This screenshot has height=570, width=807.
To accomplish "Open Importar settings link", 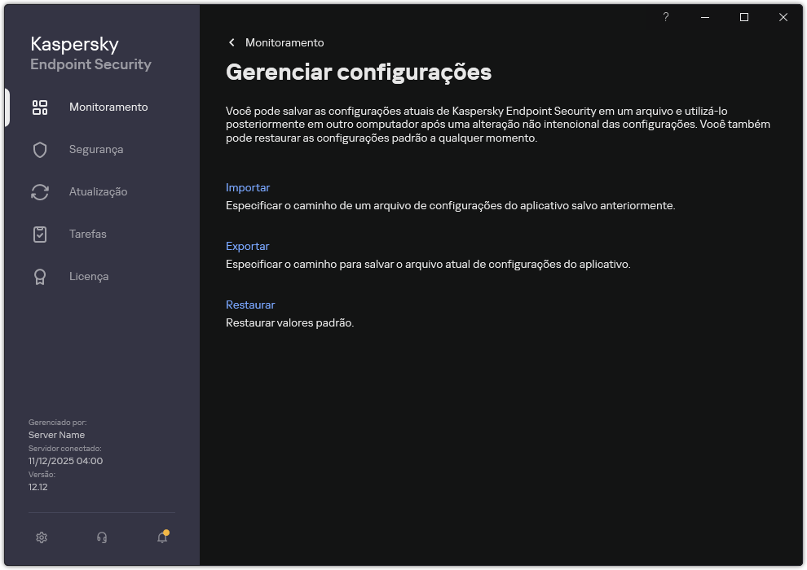I will click(x=248, y=187).
